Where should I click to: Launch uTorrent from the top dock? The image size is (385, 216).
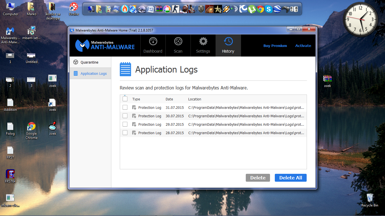[x=252, y=9]
